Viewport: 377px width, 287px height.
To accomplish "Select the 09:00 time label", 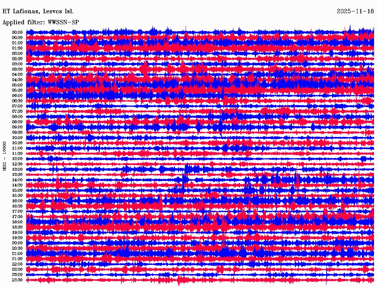I will 17,127.
